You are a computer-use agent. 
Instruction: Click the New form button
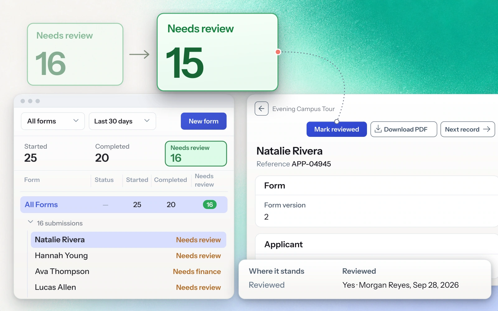(x=204, y=121)
